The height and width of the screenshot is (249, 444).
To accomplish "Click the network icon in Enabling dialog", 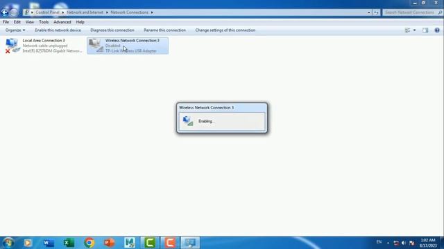I will pyautogui.click(x=188, y=121).
